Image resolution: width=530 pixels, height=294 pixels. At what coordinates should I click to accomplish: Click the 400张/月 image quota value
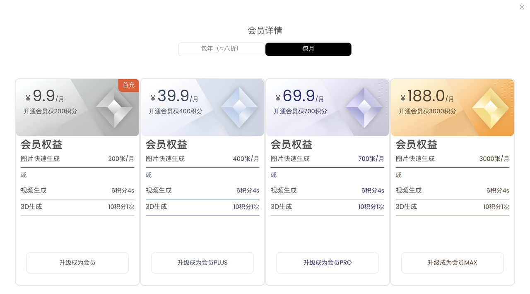coord(246,159)
